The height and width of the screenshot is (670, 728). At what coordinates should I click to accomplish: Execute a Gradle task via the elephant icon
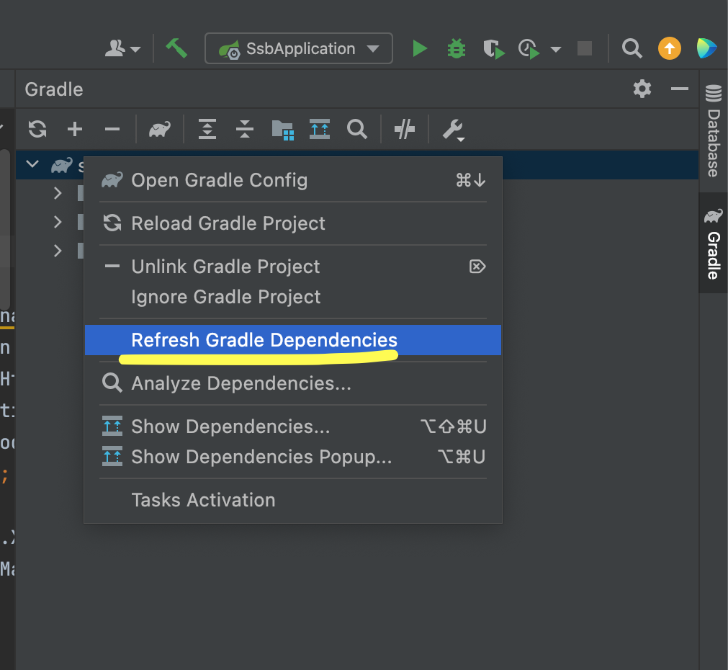coord(159,129)
